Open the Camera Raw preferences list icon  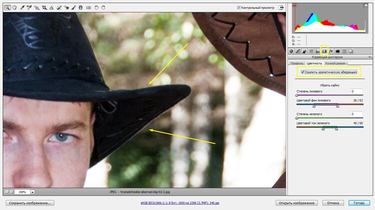click(88, 7)
